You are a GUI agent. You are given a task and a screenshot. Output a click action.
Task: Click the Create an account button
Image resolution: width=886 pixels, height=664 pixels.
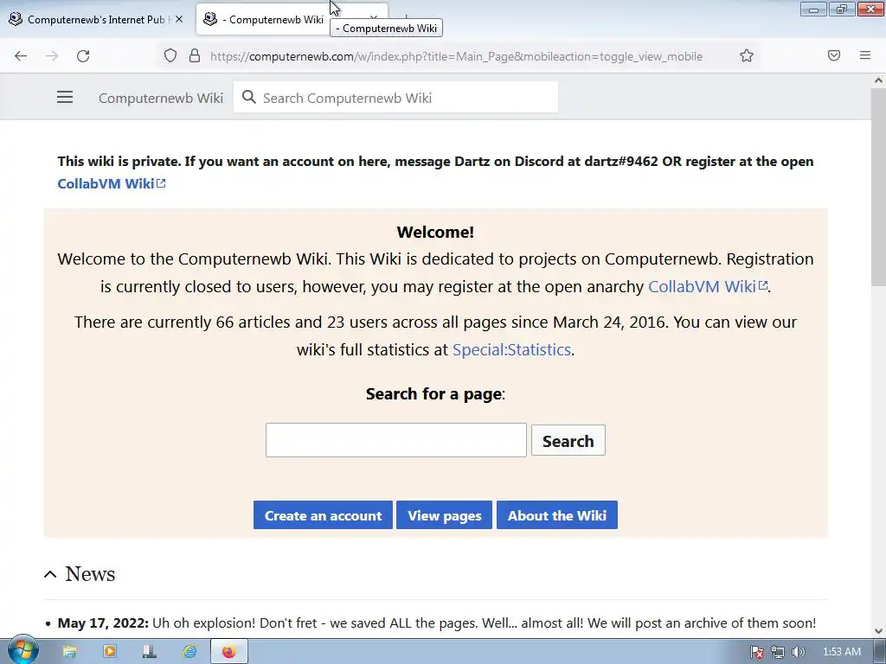(323, 515)
